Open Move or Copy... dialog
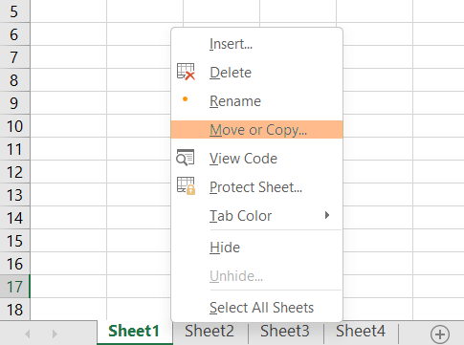This screenshot has height=345, width=464. (x=256, y=130)
